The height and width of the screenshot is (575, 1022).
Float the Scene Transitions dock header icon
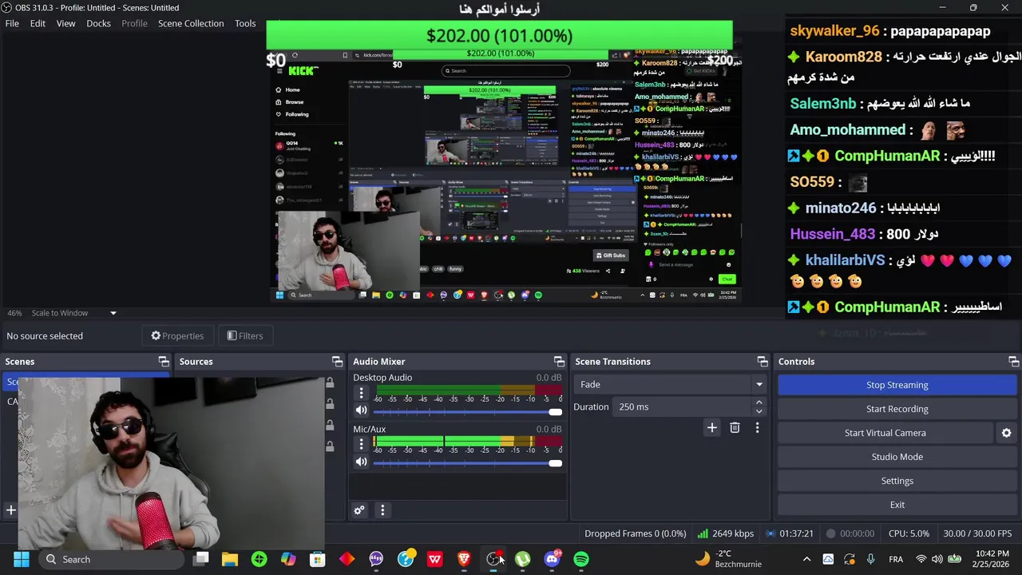tap(763, 362)
